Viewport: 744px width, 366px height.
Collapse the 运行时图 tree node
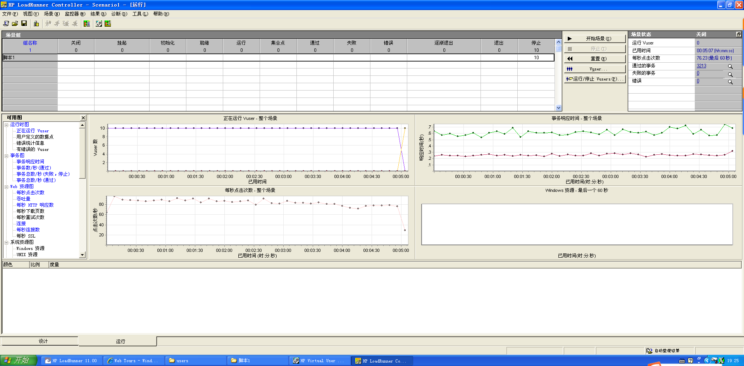coord(7,125)
